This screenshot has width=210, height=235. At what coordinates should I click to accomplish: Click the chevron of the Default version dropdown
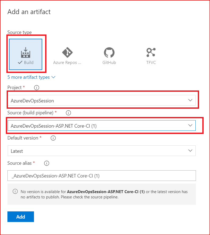[190, 151]
